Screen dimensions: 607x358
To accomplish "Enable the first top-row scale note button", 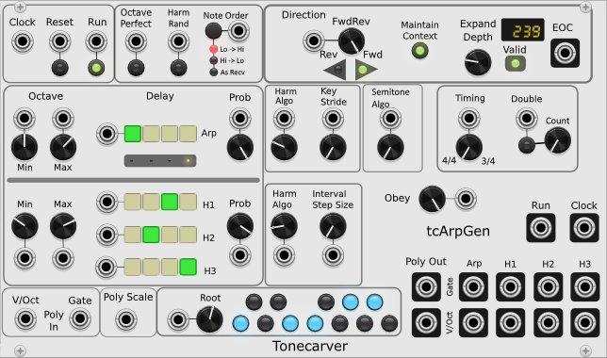I will pyautogui.click(x=254, y=301).
